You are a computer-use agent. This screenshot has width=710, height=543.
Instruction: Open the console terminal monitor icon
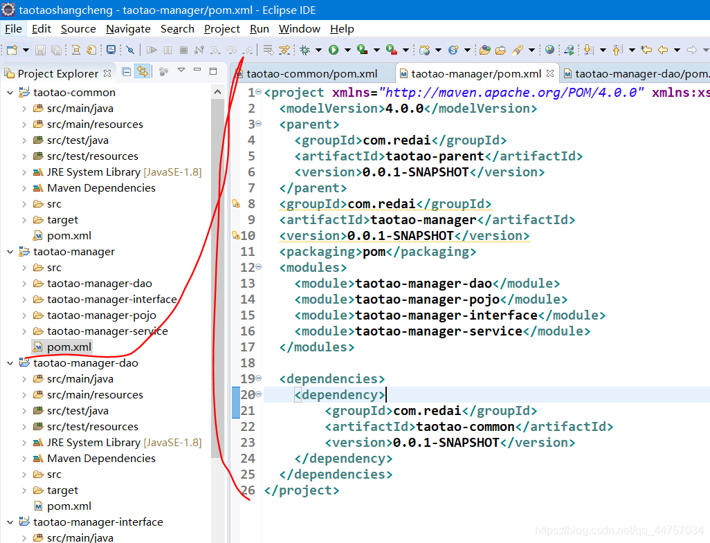111,50
